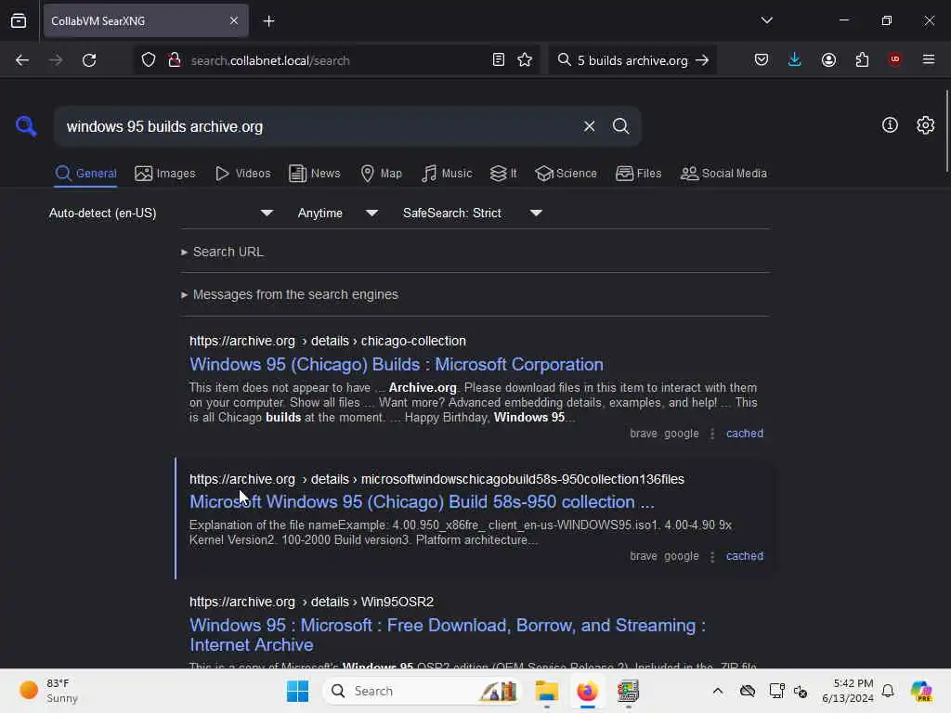Viewport: 951px width, 713px height.
Task: Open Firefox View tab icon
Action: (19, 21)
